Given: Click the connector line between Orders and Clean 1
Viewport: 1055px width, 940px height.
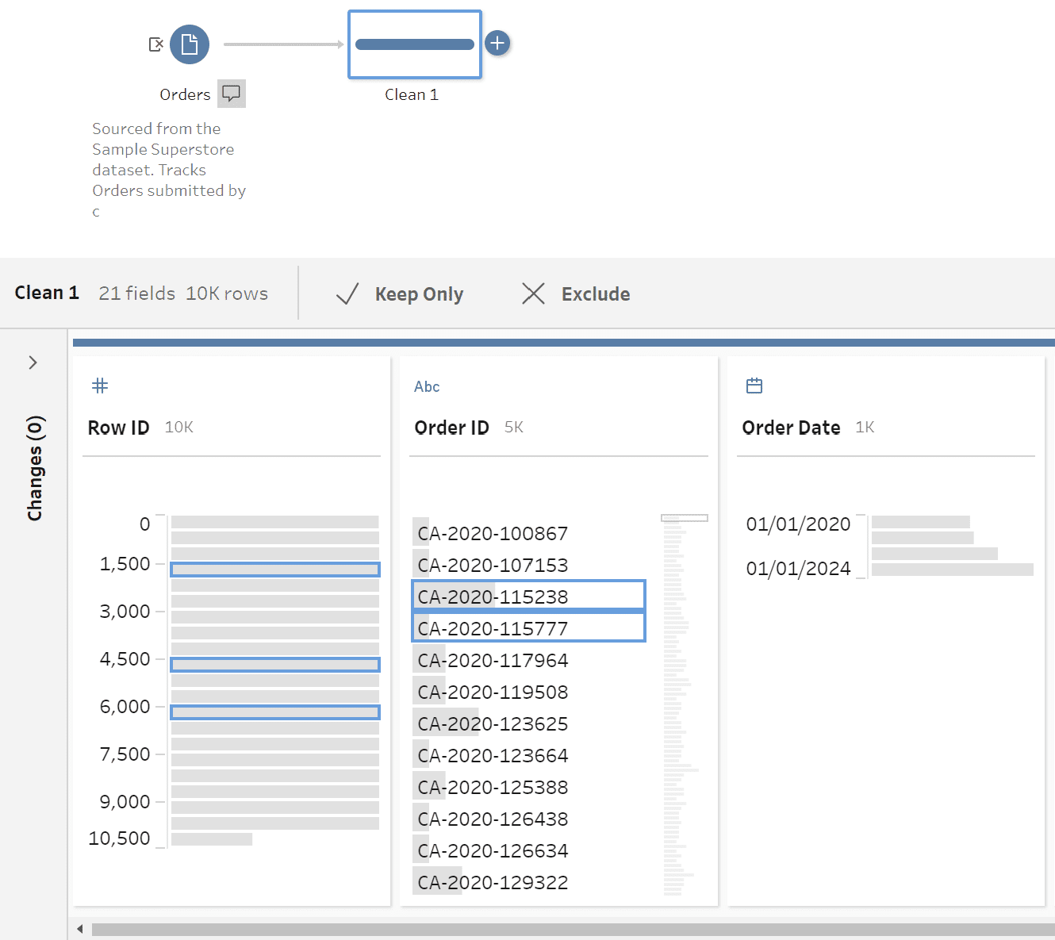Looking at the screenshot, I should pyautogui.click(x=283, y=44).
